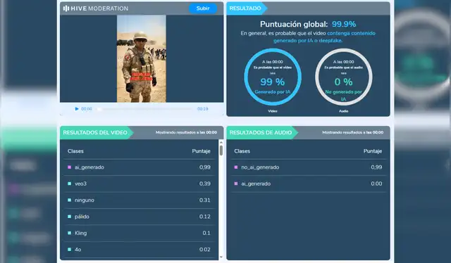This screenshot has height=263, width=451.
Task: Select 'no_ai_generado' audio class text
Action: pyautogui.click(x=260, y=167)
